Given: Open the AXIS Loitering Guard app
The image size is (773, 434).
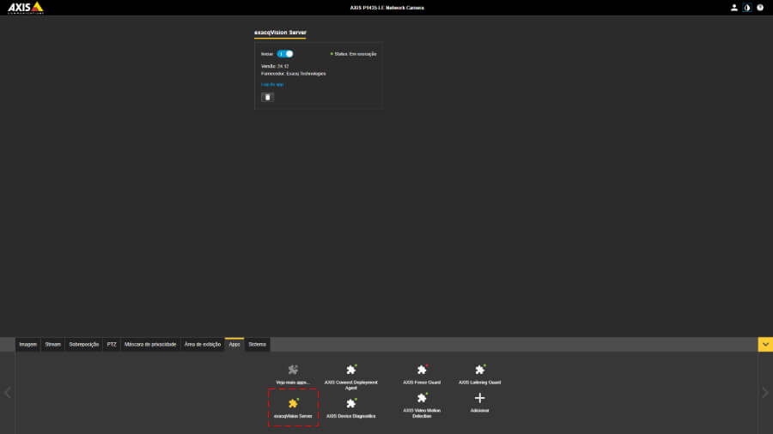Looking at the screenshot, I should click(x=479, y=371).
